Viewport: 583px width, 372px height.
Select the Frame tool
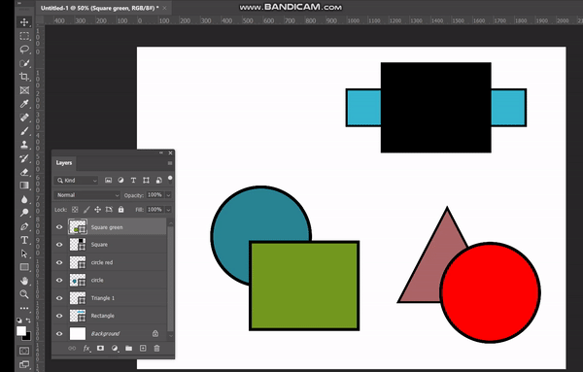tap(24, 90)
